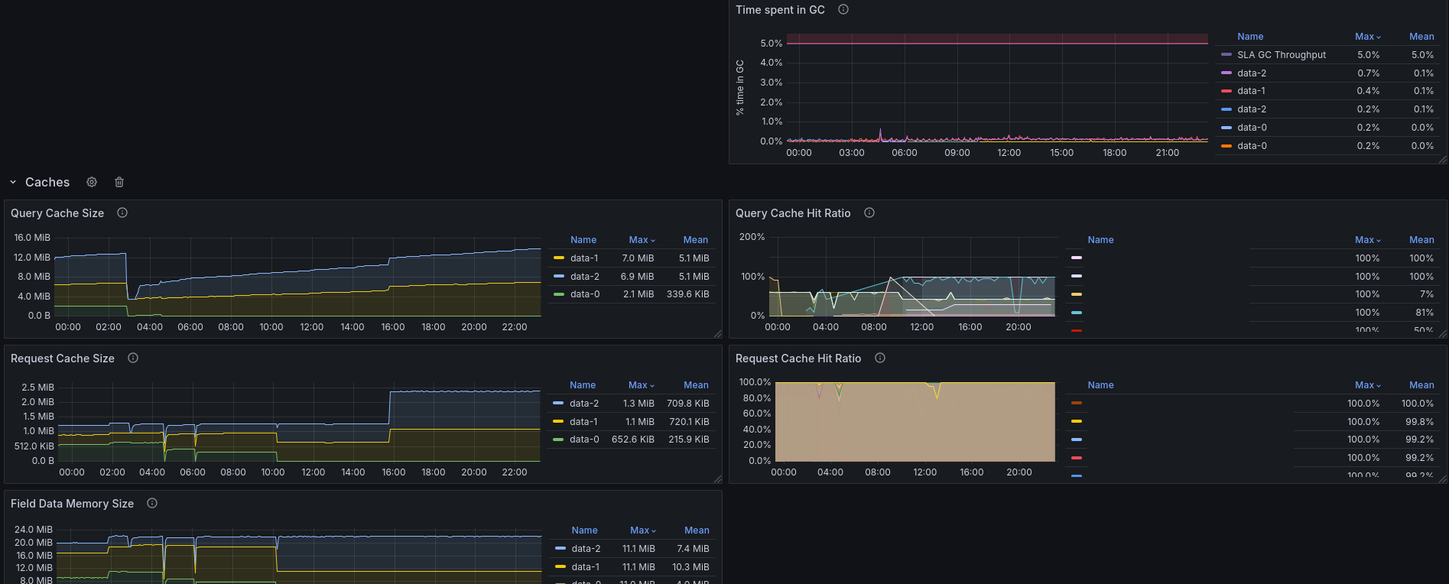Sort Field Data Memory legend by Name

(x=584, y=530)
